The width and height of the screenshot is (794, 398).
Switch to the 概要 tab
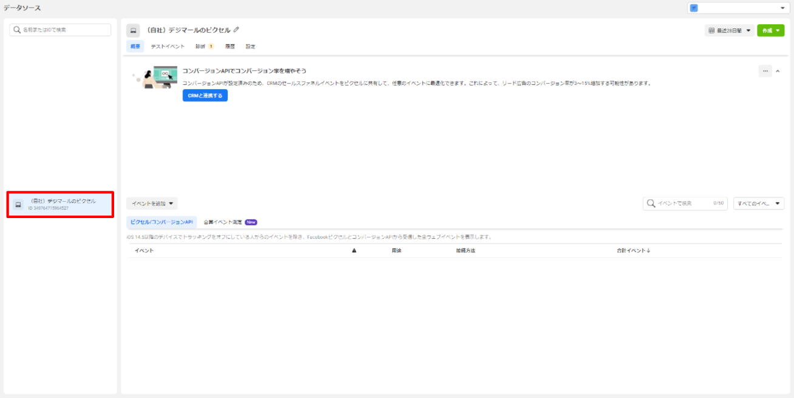(x=135, y=47)
